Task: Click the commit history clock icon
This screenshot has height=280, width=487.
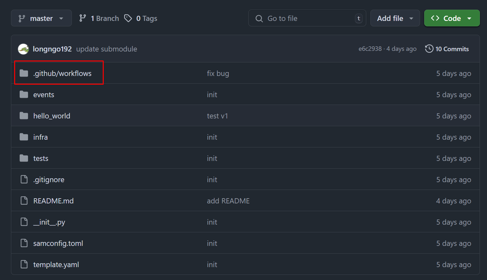Action: 429,49
